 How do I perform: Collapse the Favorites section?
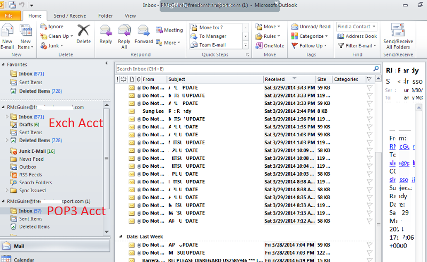point(3,64)
